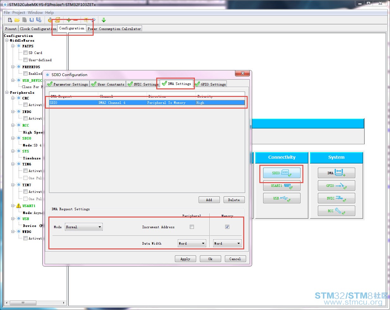
Task: Check the TIM7 Activated checkbox
Action: (26, 191)
